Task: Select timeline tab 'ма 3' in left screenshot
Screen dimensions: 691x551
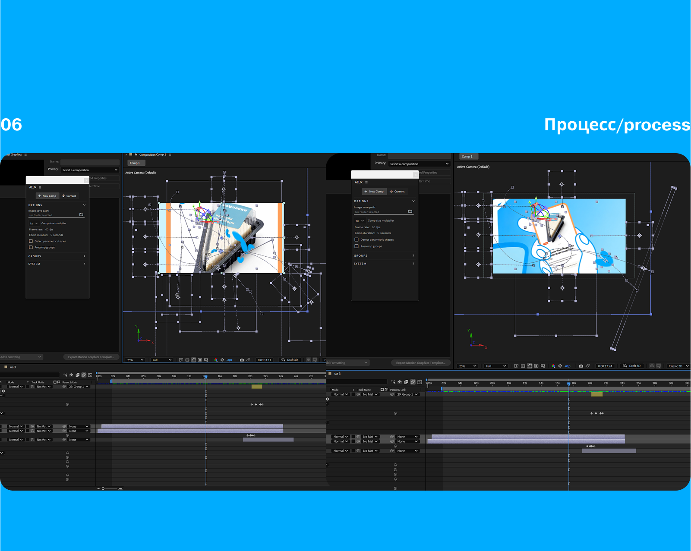Action: (x=13, y=367)
